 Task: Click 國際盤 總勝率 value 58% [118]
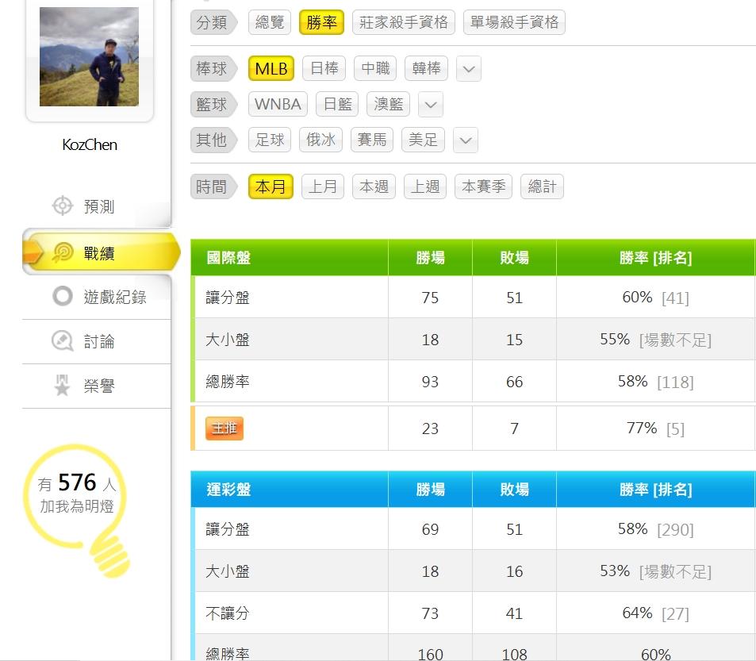pyautogui.click(x=655, y=382)
